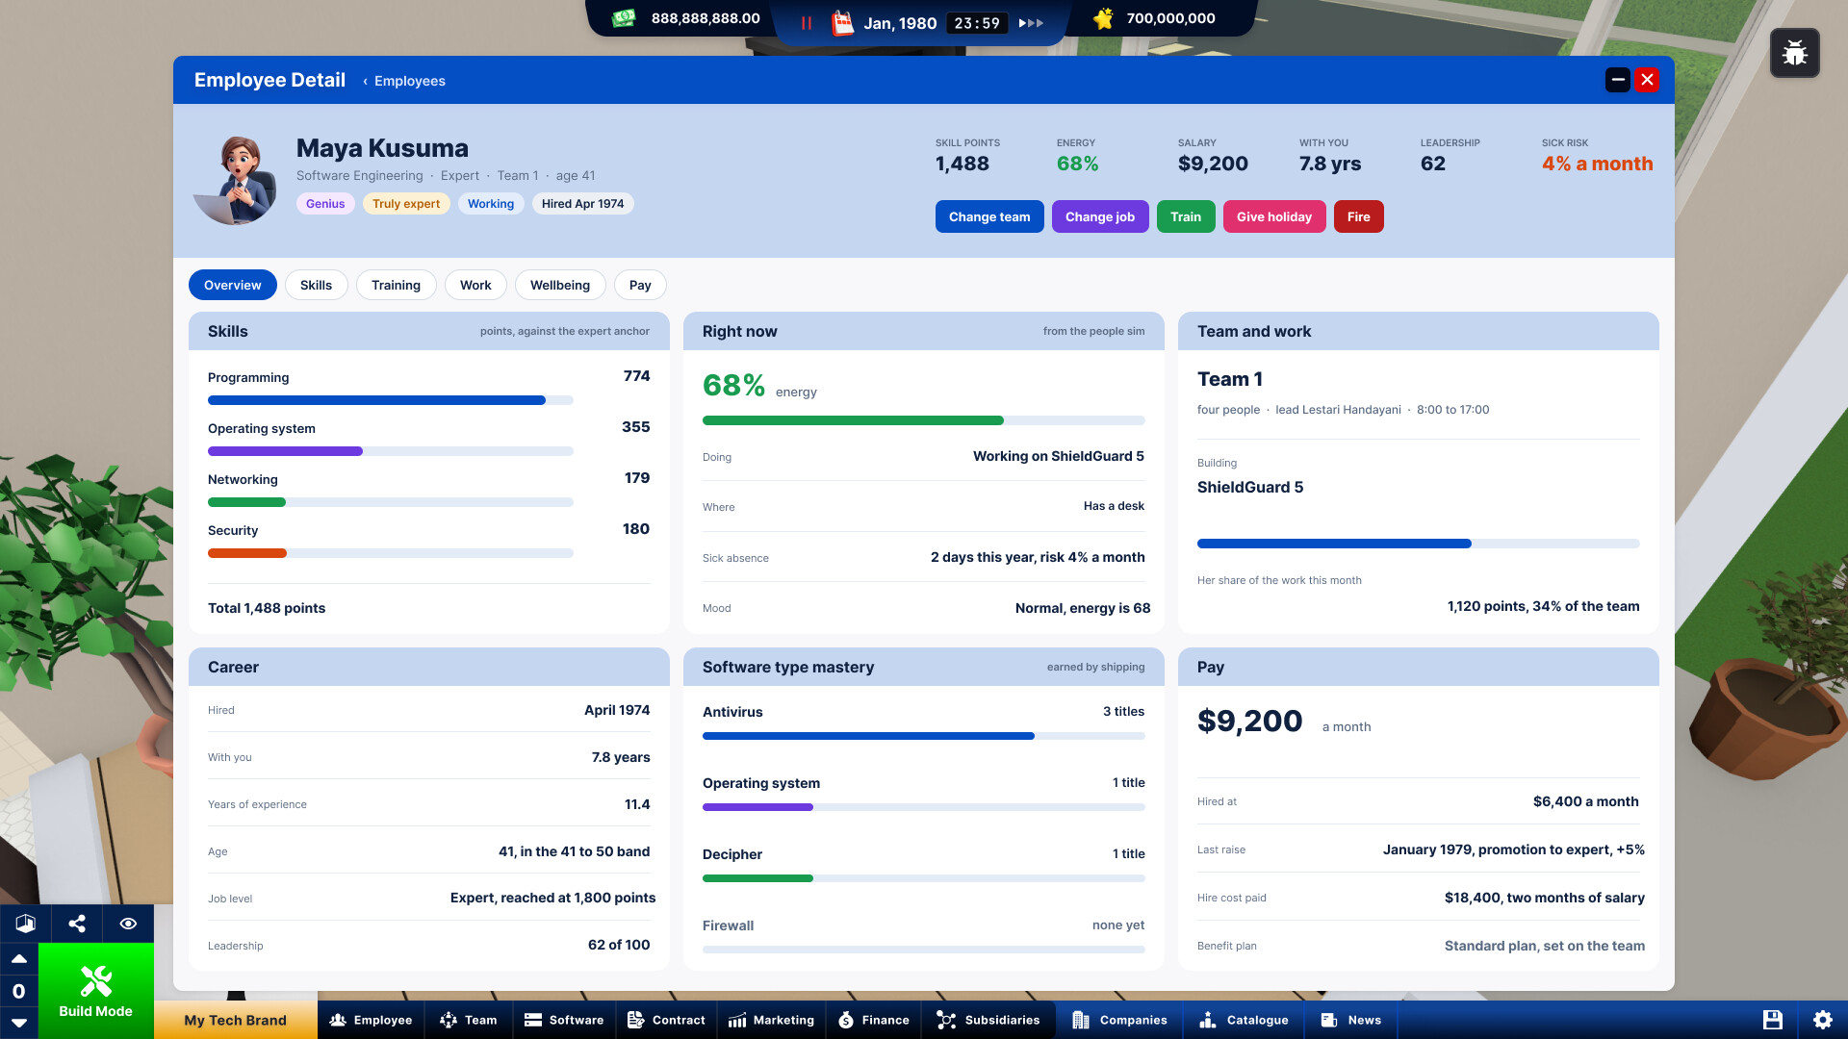Close the Employee Detail panel

pyautogui.click(x=1647, y=80)
